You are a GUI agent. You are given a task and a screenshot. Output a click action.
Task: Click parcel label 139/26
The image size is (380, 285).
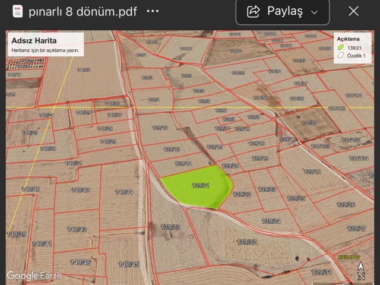pos(346,204)
